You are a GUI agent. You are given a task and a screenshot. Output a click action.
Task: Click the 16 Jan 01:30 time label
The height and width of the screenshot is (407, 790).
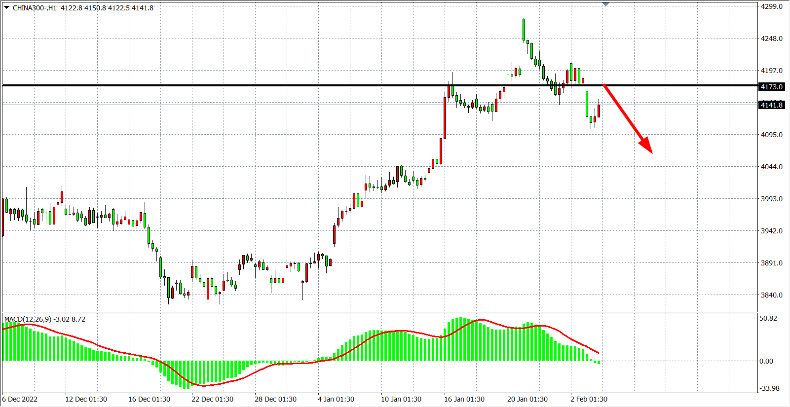point(464,399)
